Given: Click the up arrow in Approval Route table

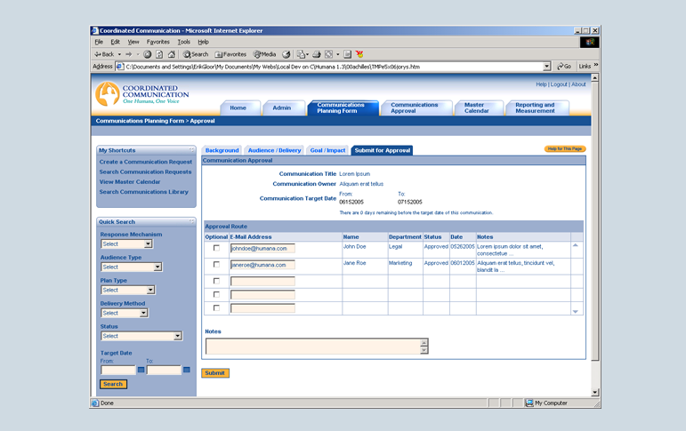Looking at the screenshot, I should pyautogui.click(x=576, y=245).
